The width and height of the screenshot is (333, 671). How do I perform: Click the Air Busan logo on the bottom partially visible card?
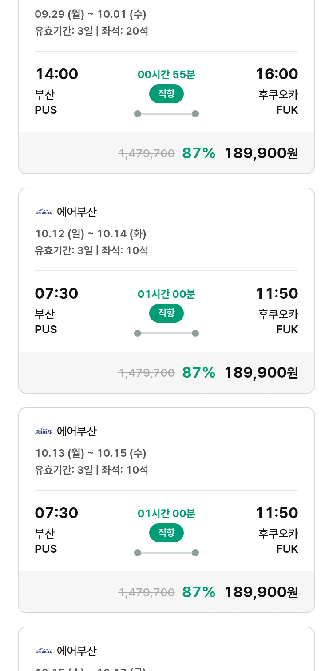44,651
